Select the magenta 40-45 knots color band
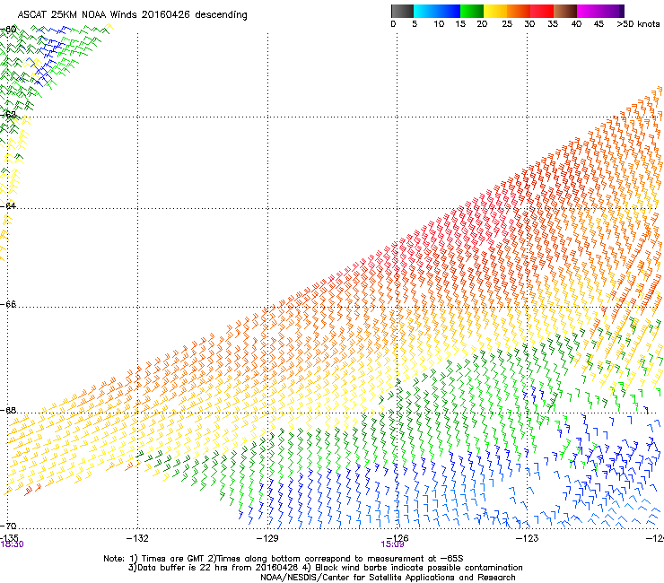 pos(589,11)
